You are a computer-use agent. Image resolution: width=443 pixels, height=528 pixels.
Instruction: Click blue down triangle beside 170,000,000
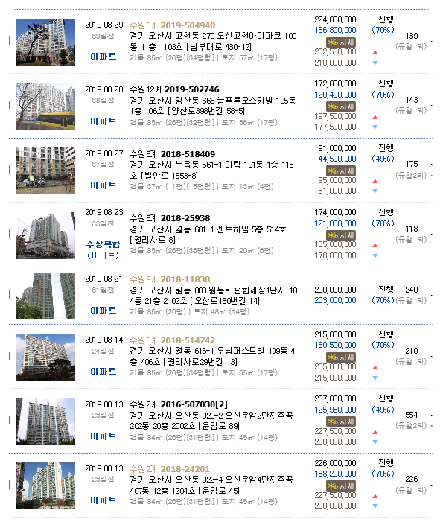(375, 255)
